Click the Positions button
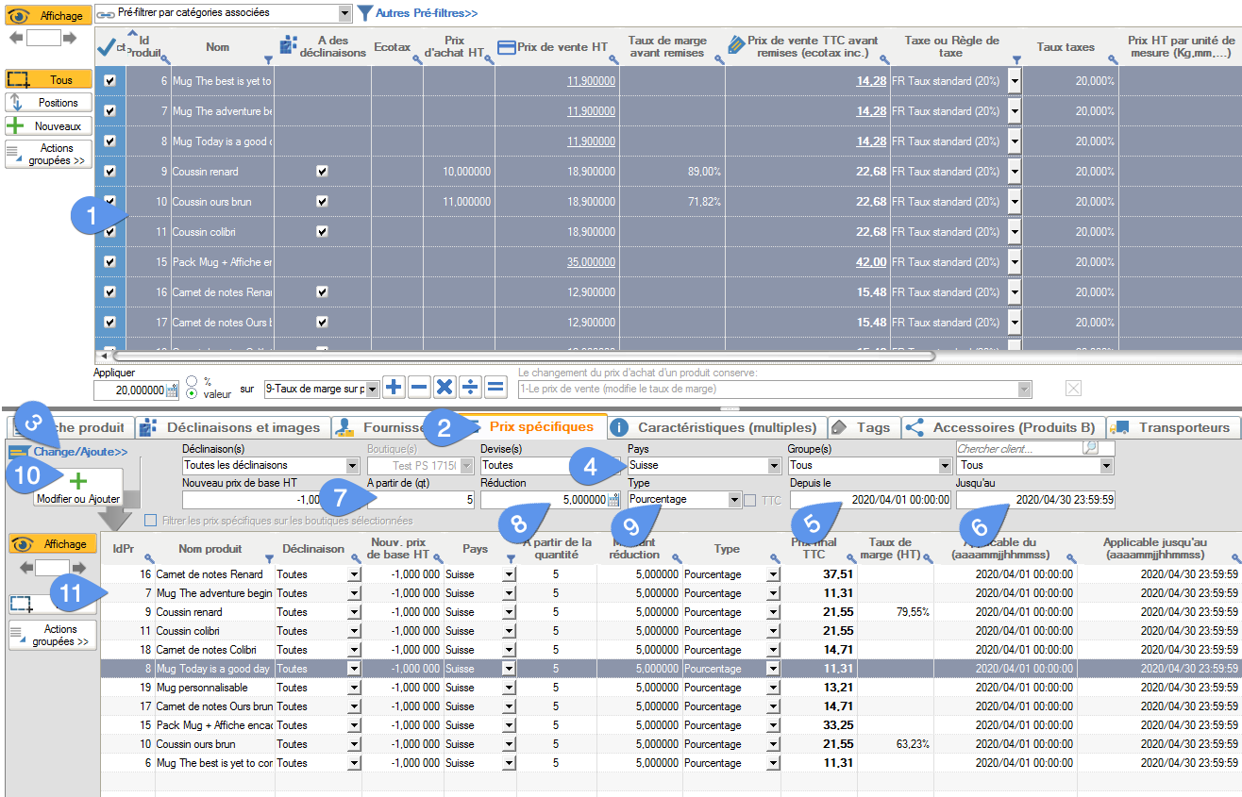This screenshot has height=797, width=1242. point(48,102)
